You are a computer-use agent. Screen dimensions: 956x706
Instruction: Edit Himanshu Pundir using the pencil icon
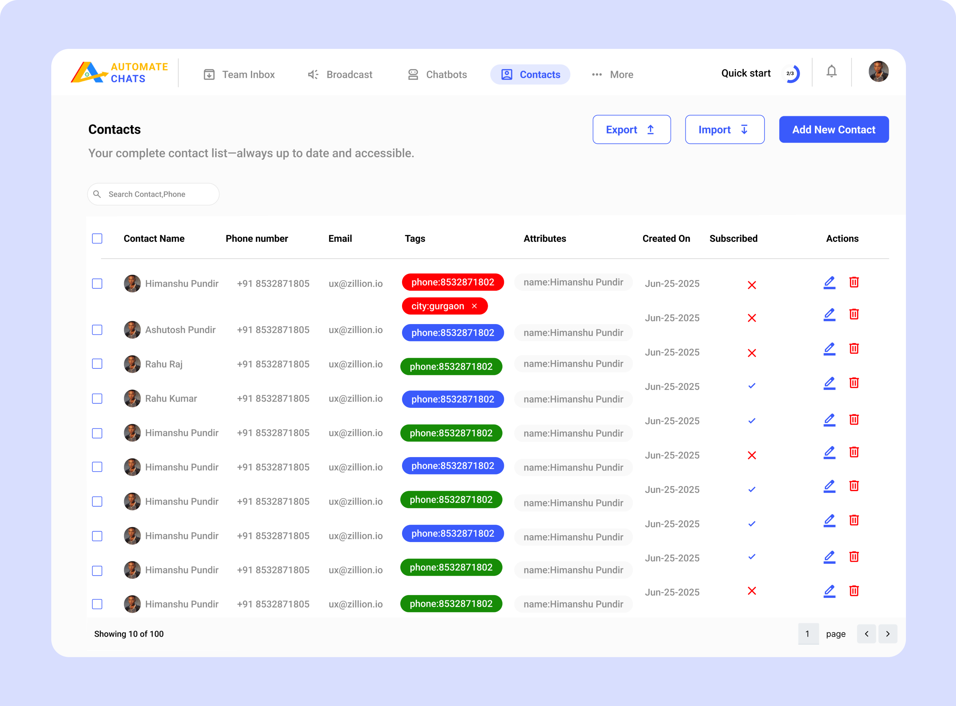coord(829,282)
